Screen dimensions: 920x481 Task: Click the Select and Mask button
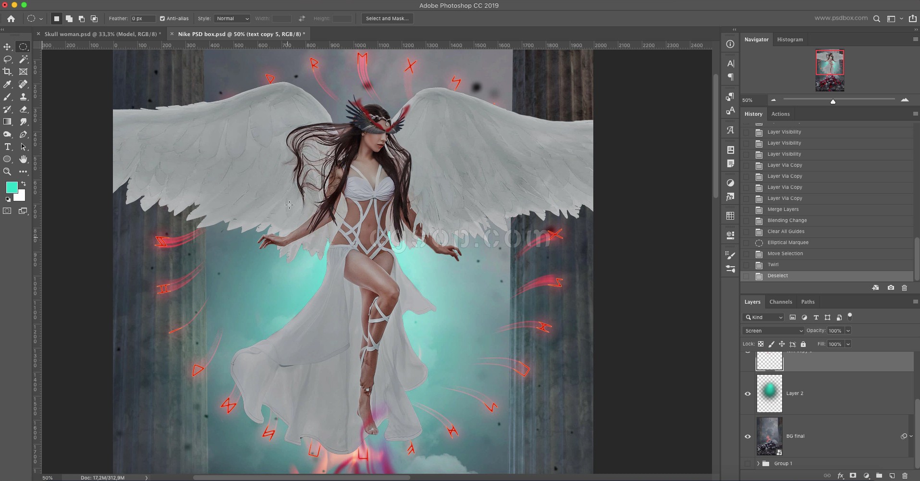[387, 19]
